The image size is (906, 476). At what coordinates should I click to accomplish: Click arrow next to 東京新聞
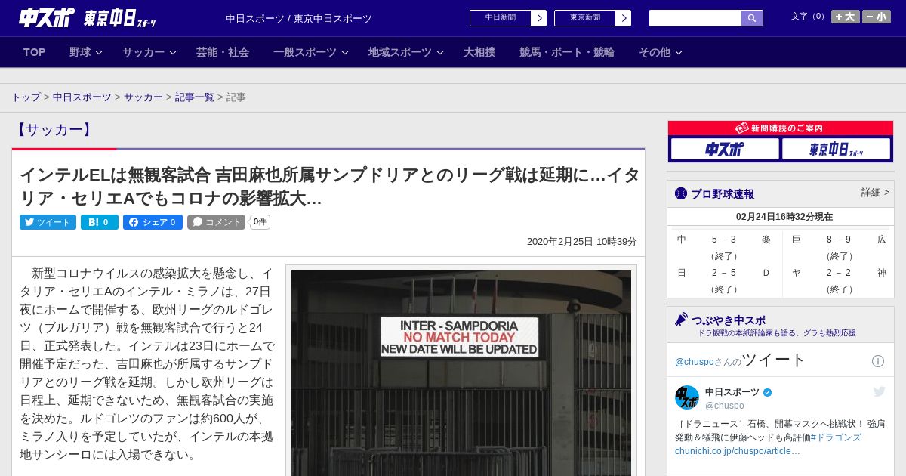click(624, 18)
